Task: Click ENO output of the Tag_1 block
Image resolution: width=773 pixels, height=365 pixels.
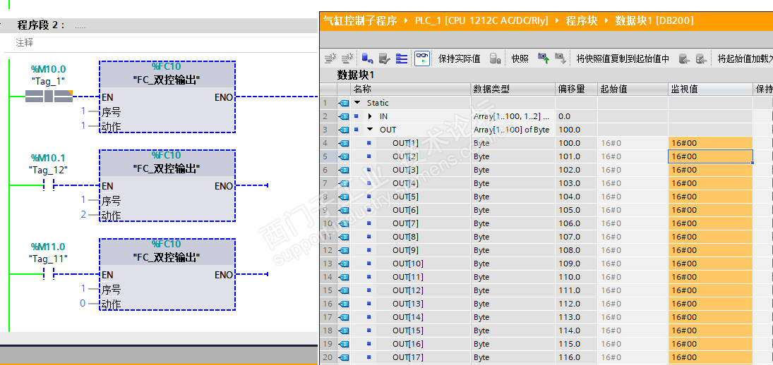Action: 223,97
